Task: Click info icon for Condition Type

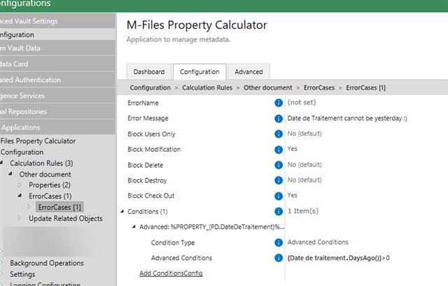Action: pos(279,243)
